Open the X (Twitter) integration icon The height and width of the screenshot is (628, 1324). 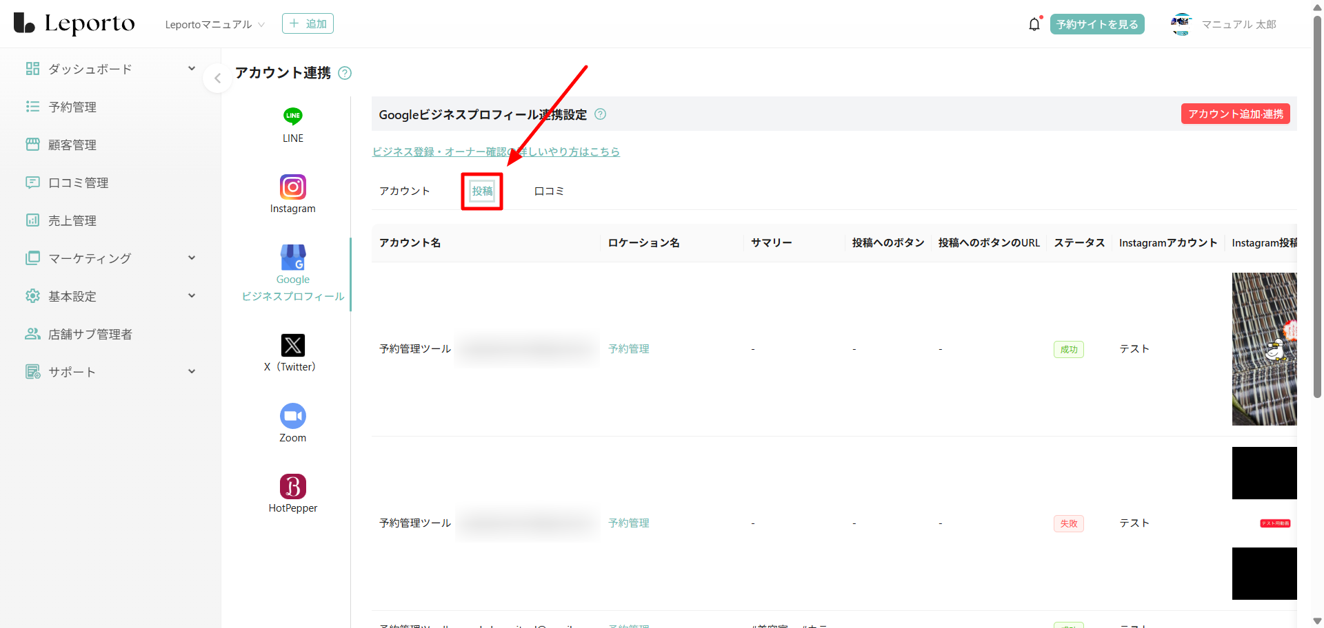click(x=292, y=345)
